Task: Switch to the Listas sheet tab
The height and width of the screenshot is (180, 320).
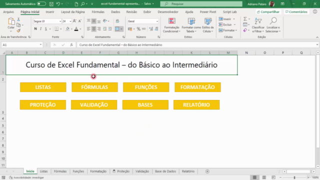Action: [43, 171]
